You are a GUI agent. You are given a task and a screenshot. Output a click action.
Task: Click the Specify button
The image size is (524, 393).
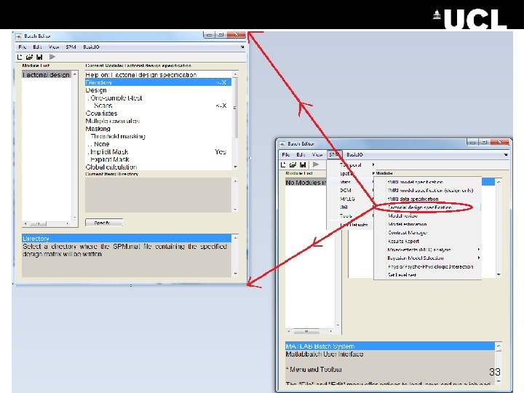(x=104, y=223)
